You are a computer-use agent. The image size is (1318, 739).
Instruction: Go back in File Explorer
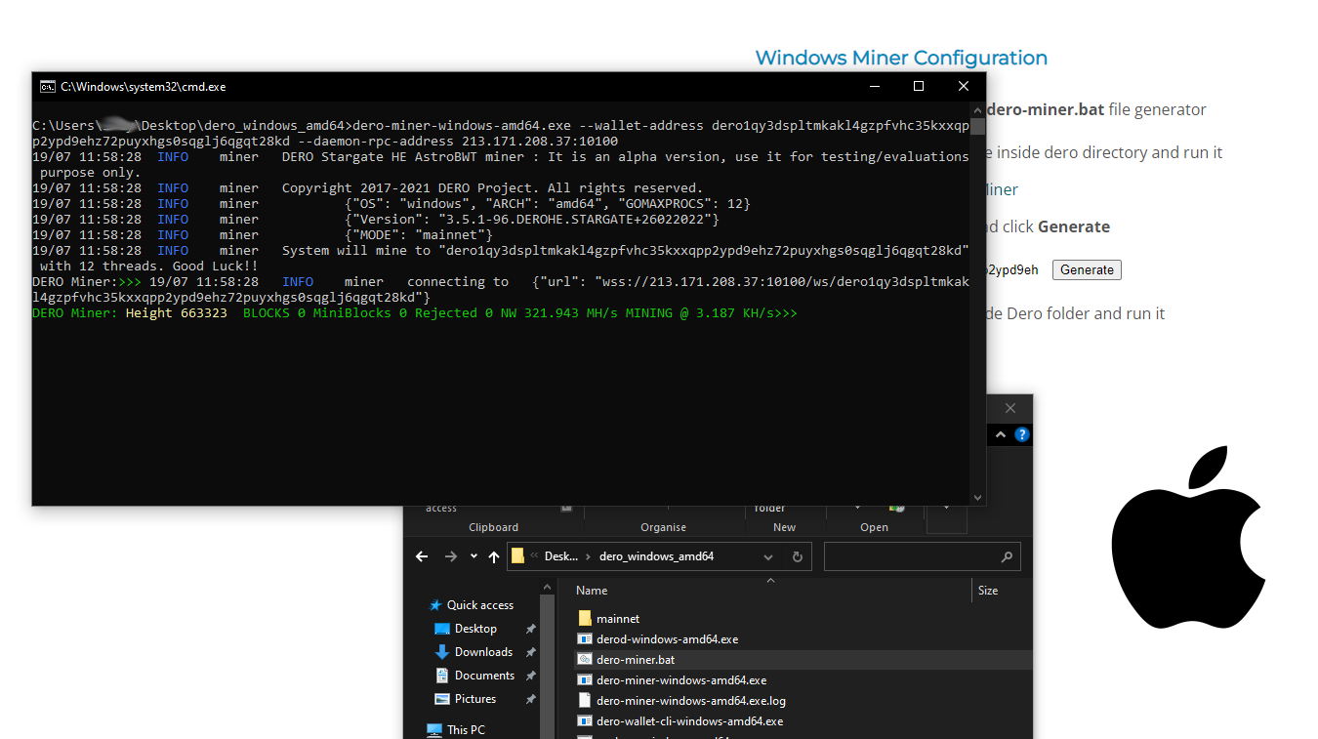click(422, 556)
